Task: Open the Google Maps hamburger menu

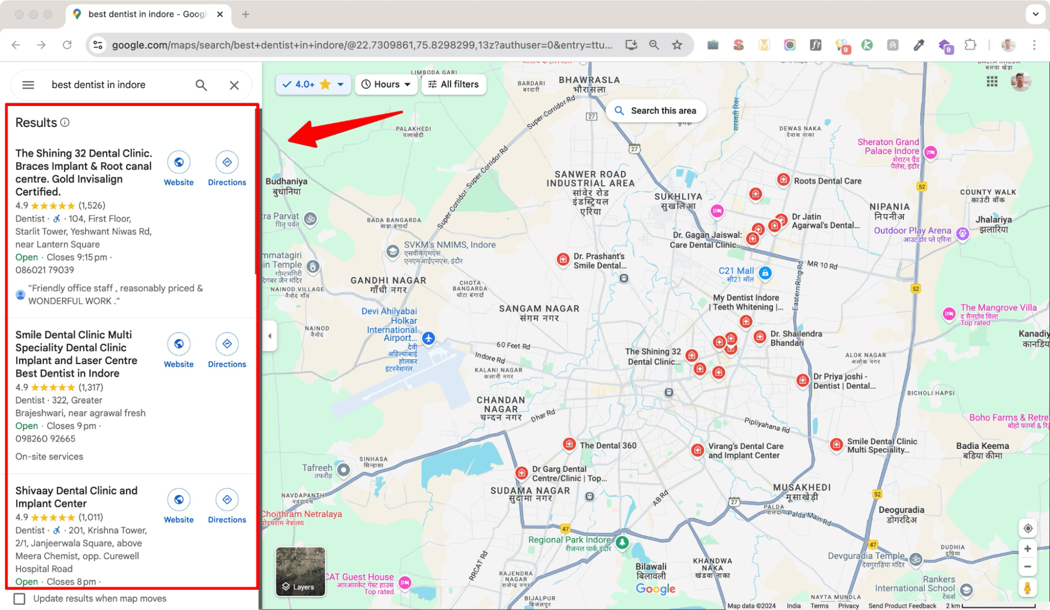Action: pos(28,85)
